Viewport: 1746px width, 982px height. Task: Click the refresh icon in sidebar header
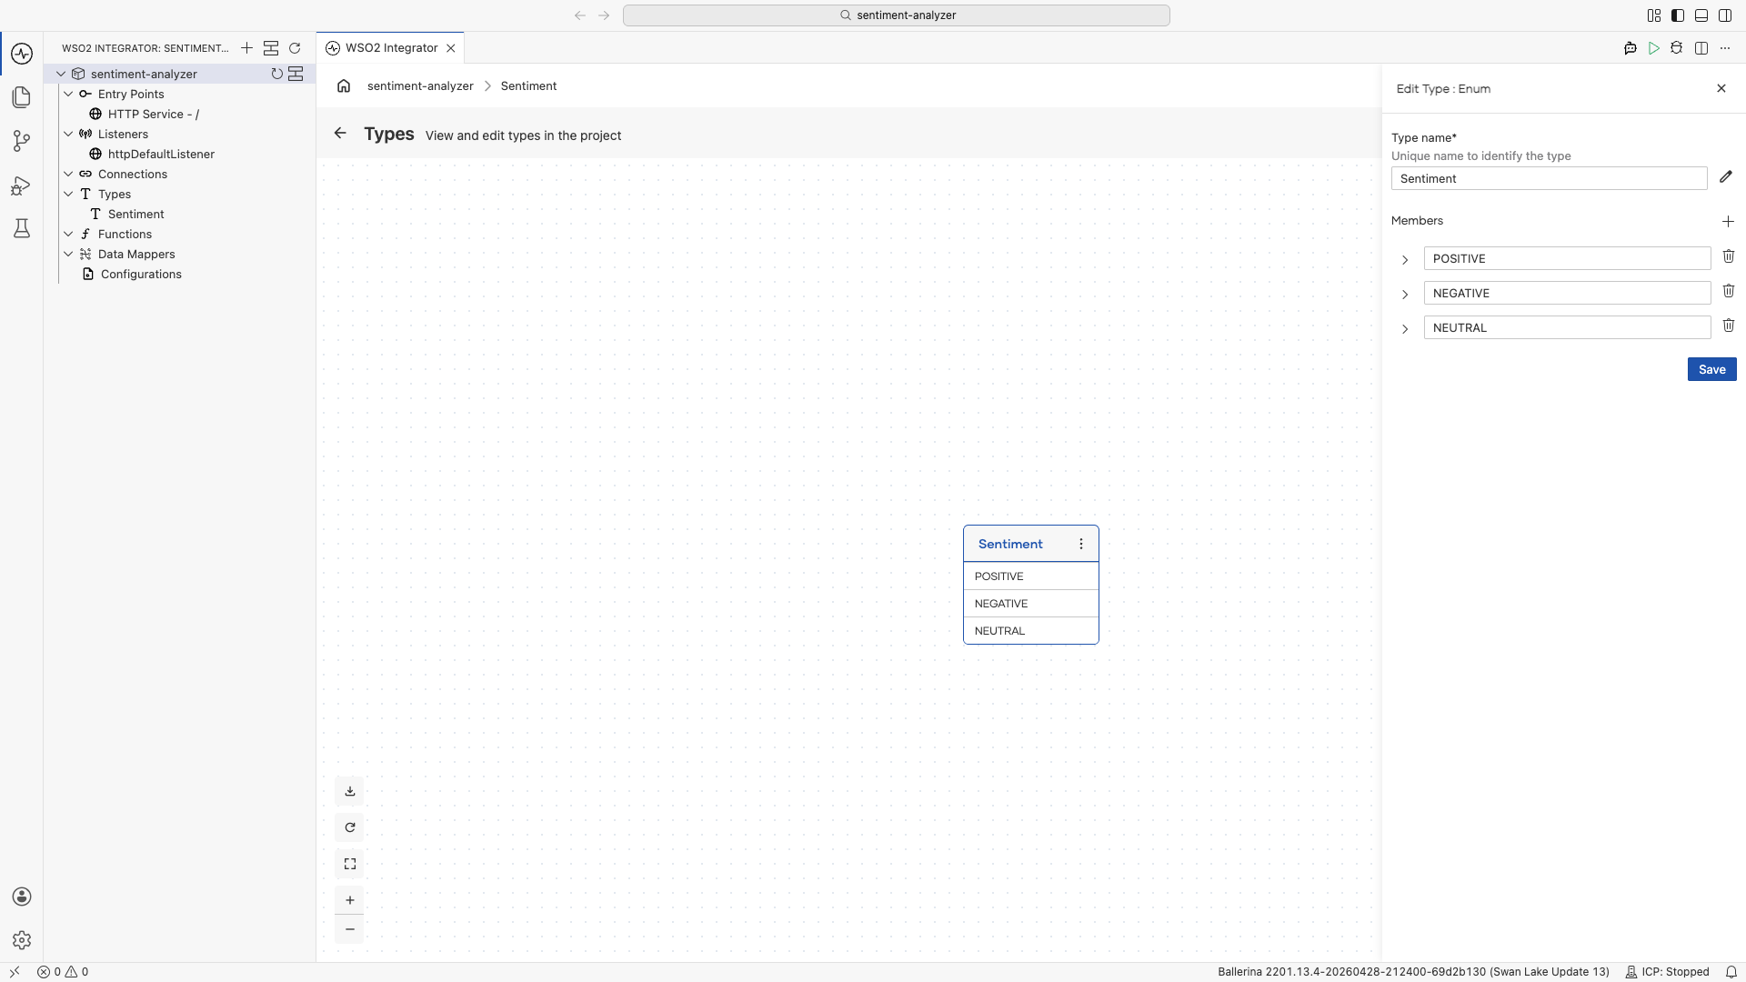(x=295, y=48)
